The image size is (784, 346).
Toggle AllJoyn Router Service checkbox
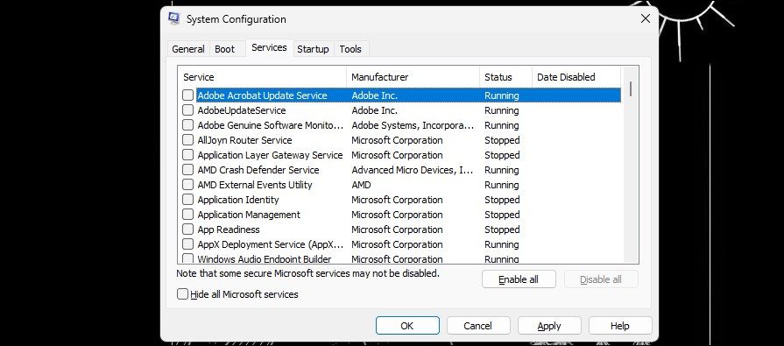coord(188,140)
